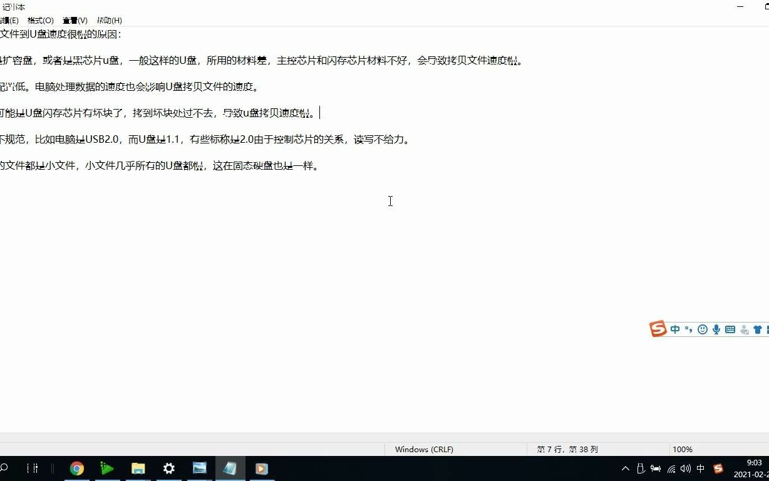Toggle Chinese/English mode on the Sogou toolbar
This screenshot has width=769, height=481.
[x=675, y=329]
